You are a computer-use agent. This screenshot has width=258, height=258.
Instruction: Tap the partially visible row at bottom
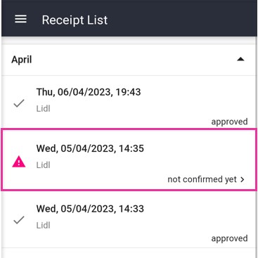[x=129, y=253]
